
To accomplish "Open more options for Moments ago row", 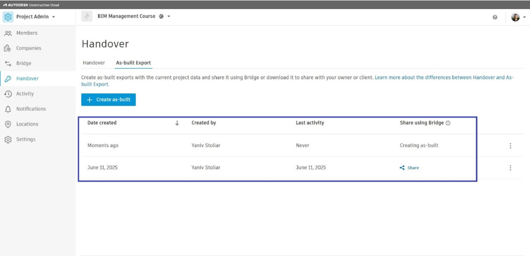I will [510, 146].
